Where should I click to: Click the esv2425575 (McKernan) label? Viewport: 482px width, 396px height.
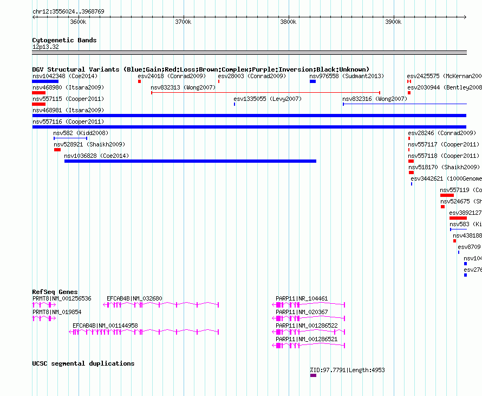(x=445, y=76)
